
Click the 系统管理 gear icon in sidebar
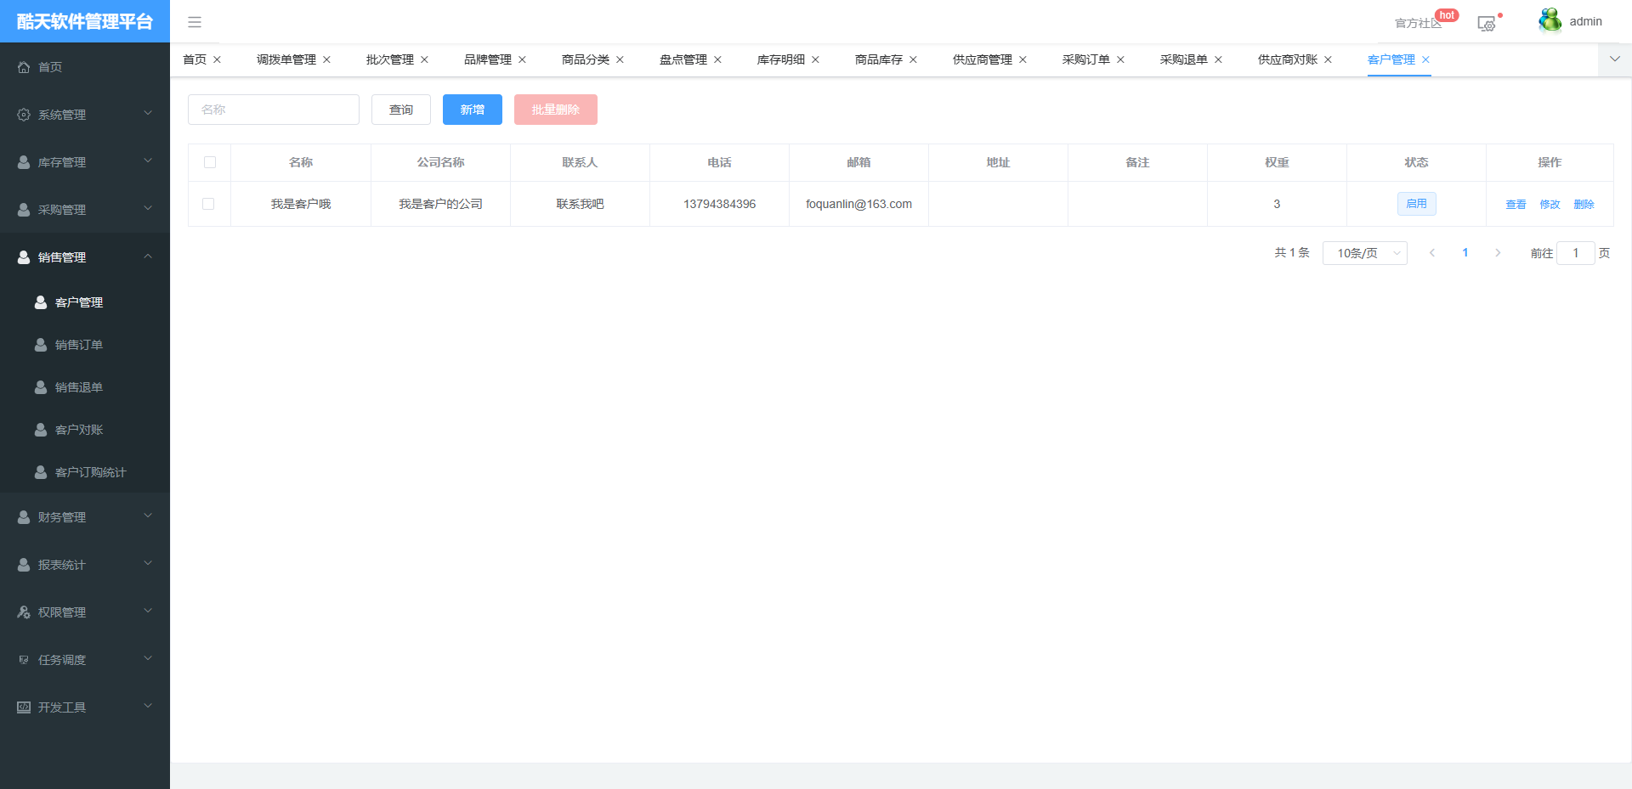coord(23,114)
